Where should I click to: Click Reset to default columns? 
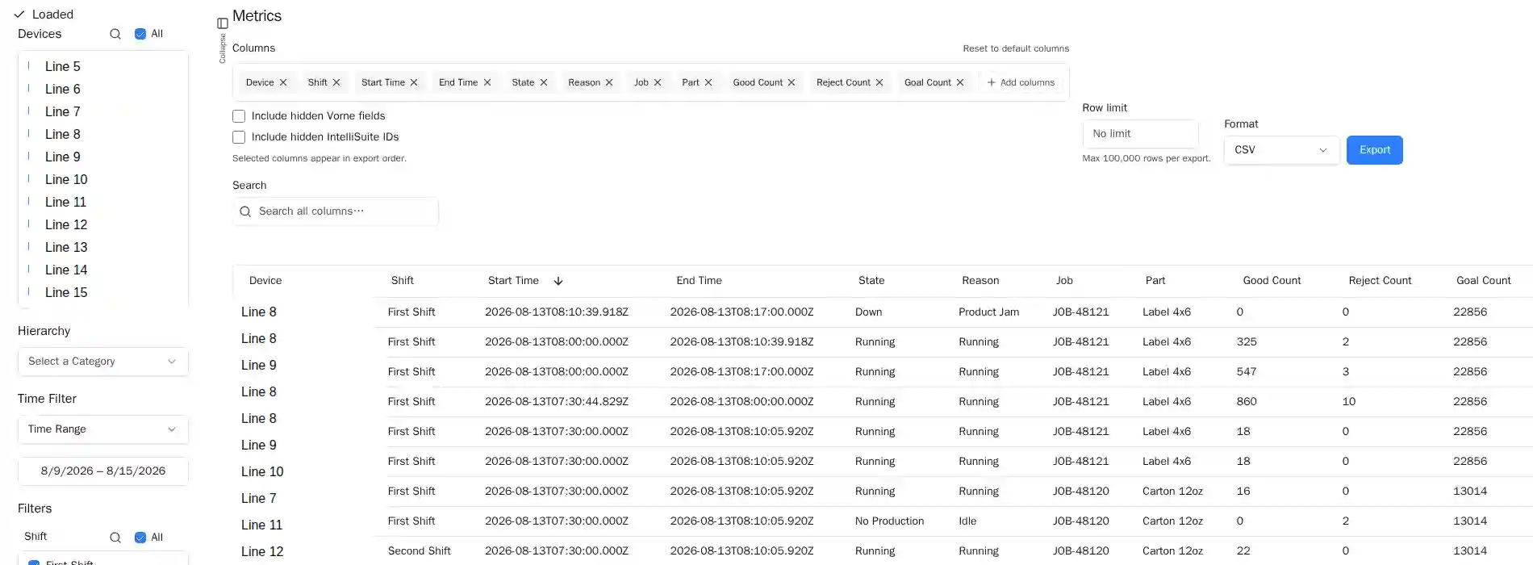pyautogui.click(x=1016, y=48)
